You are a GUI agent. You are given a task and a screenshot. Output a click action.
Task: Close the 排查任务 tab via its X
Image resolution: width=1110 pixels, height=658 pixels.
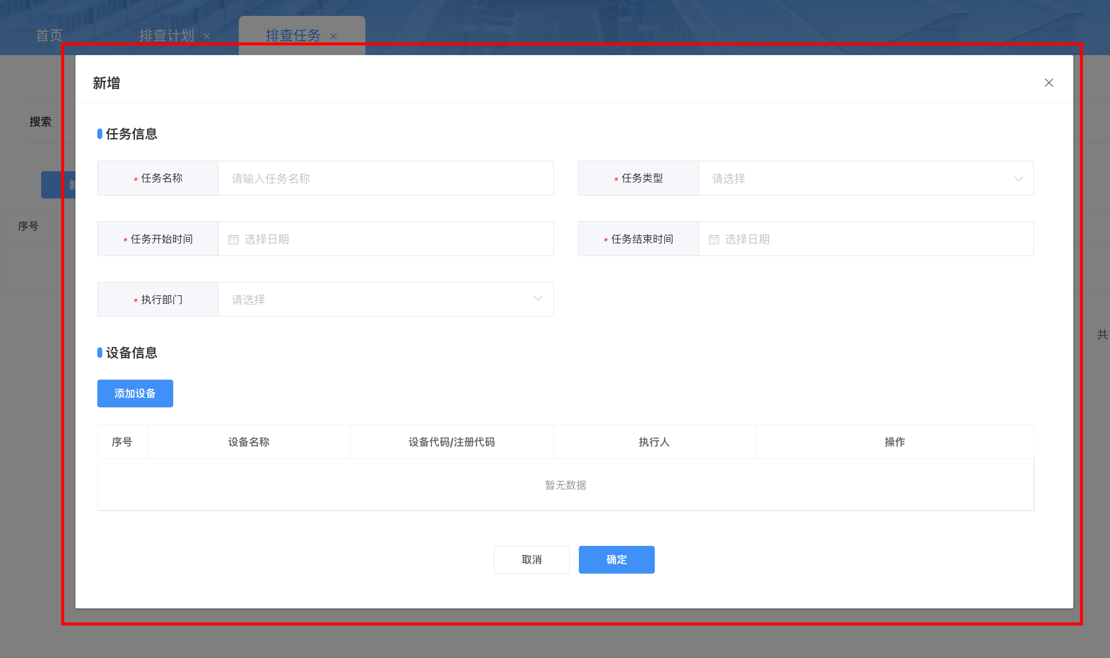click(334, 37)
